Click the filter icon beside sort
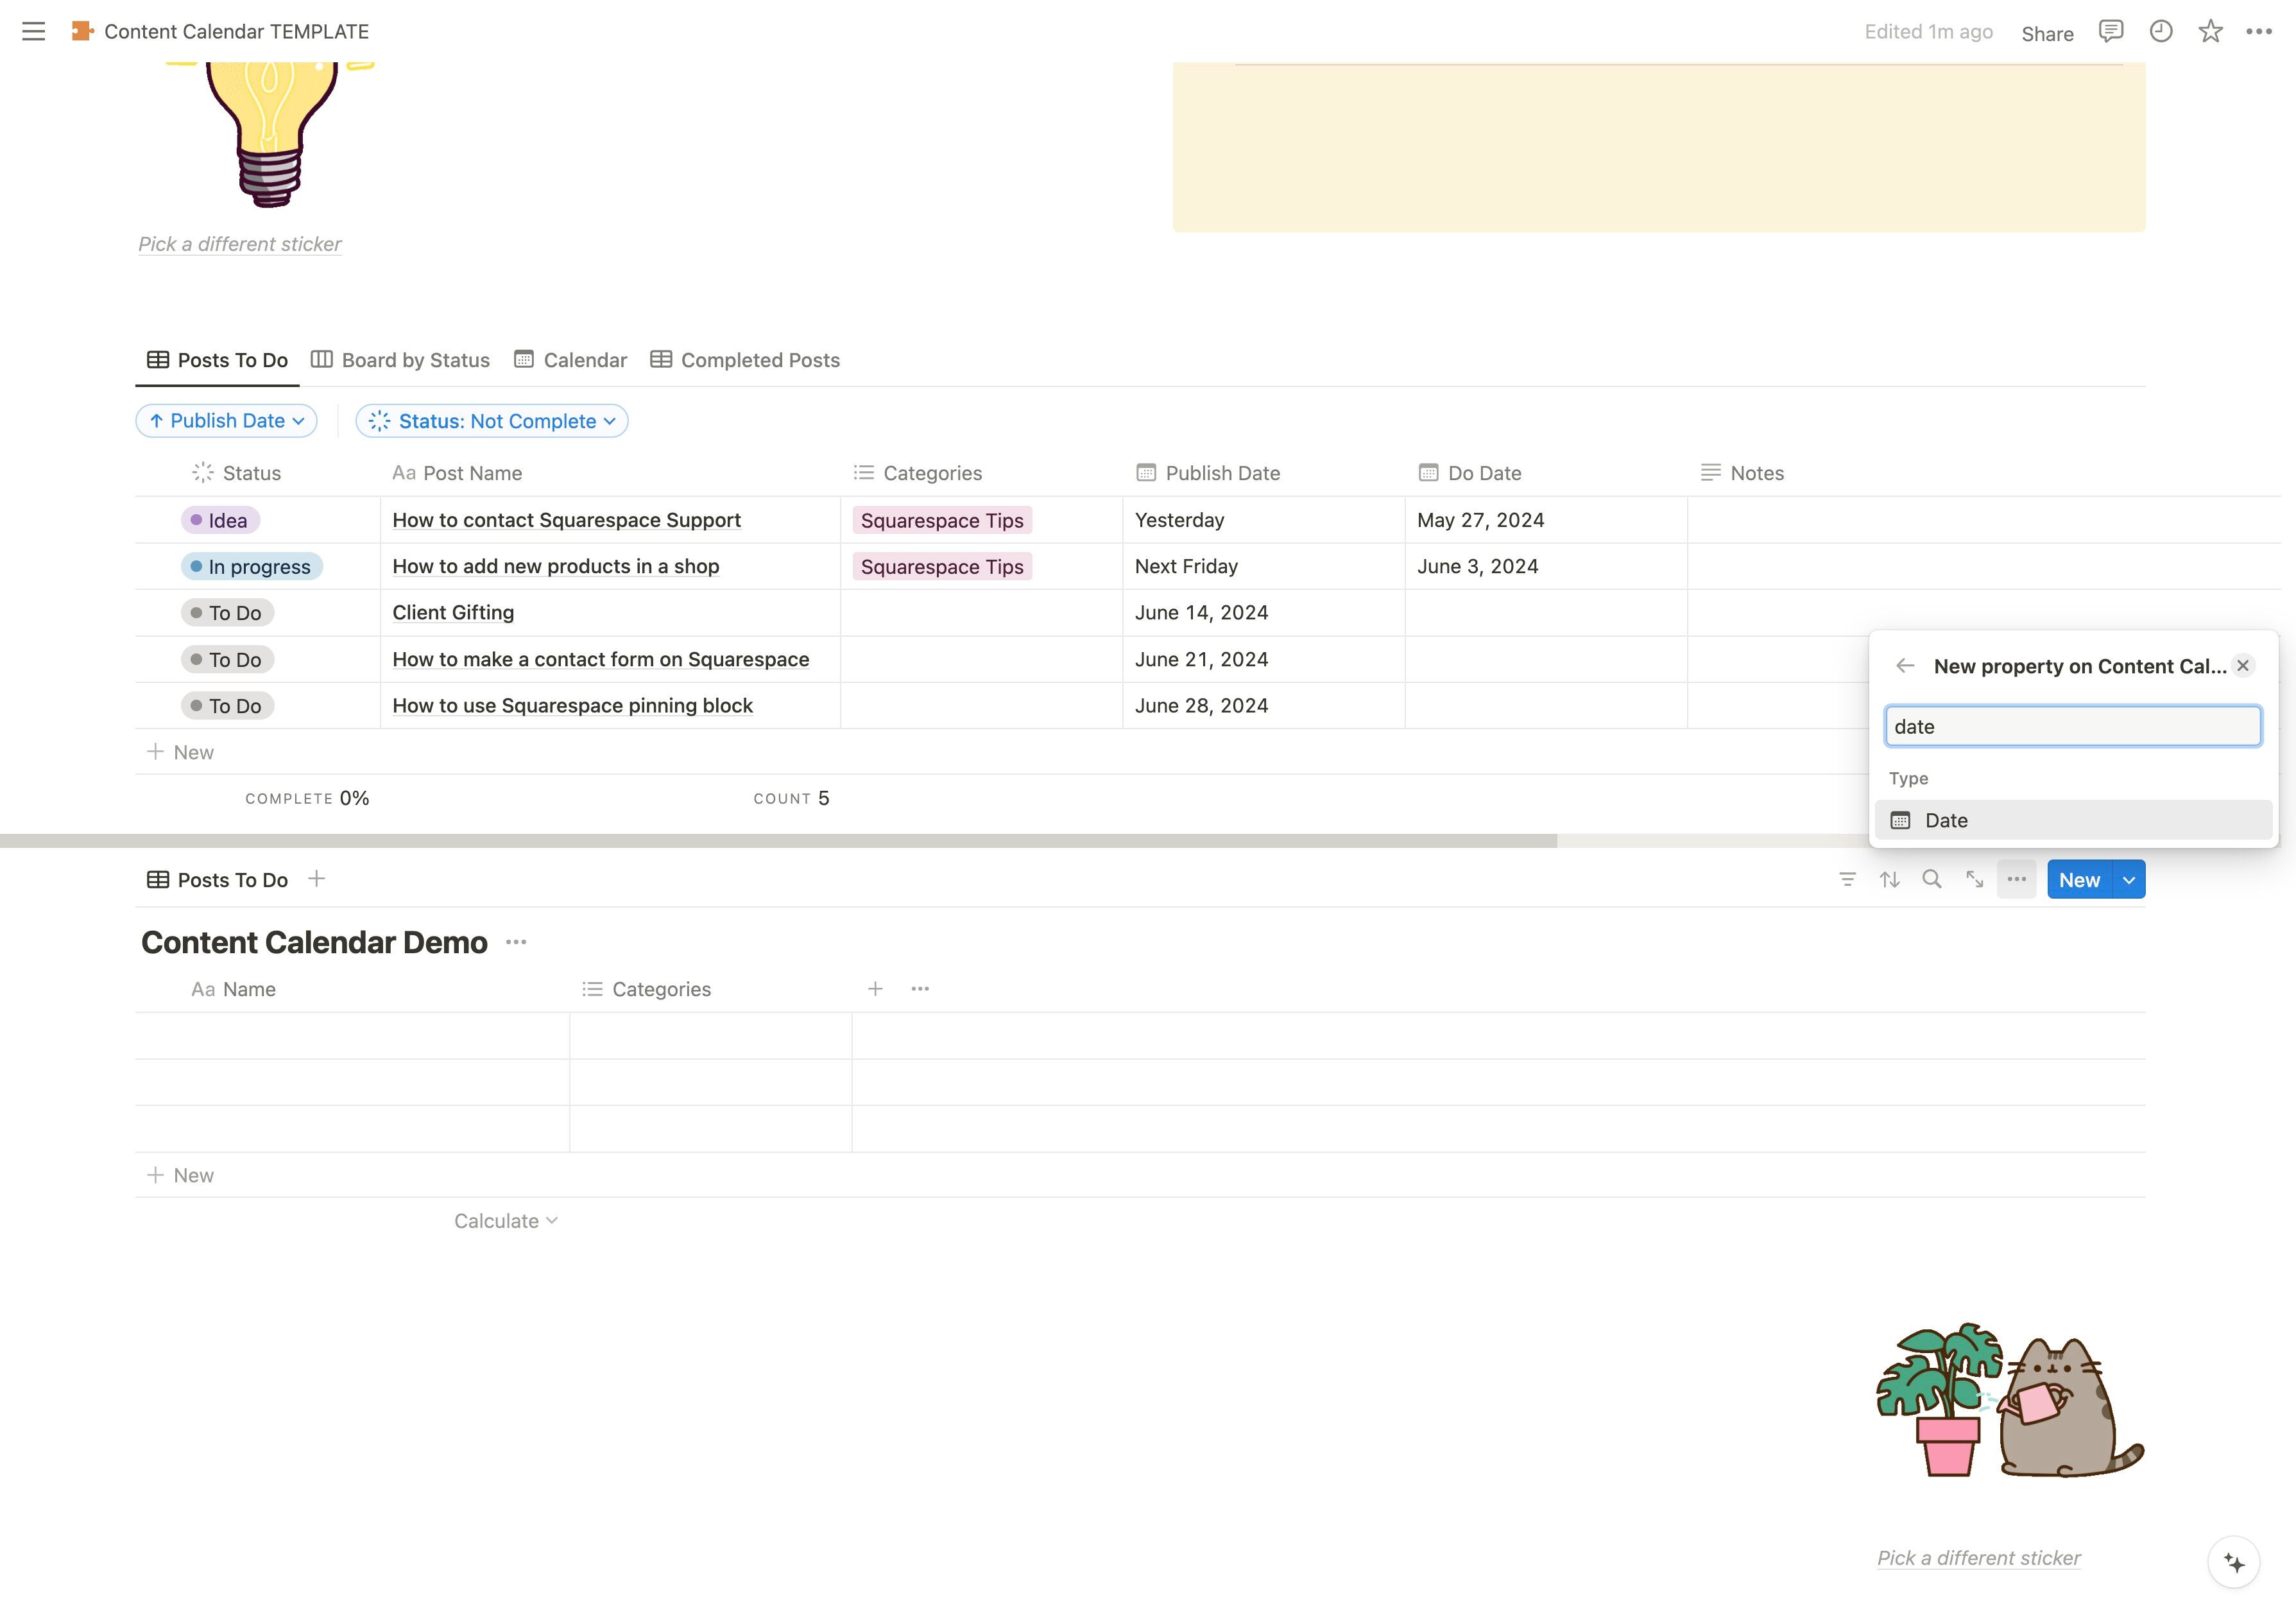The height and width of the screenshot is (1624, 2296). [x=1847, y=879]
